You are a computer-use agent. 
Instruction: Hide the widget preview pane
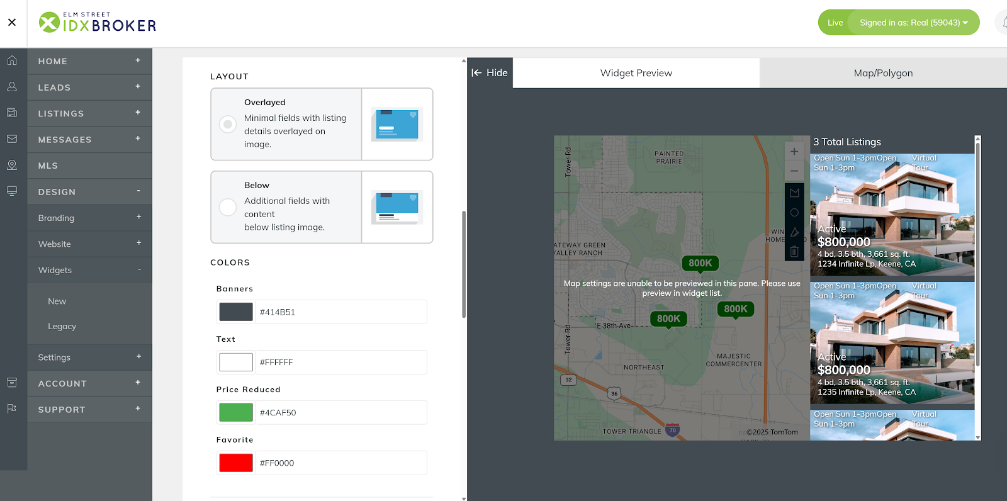[x=490, y=73]
